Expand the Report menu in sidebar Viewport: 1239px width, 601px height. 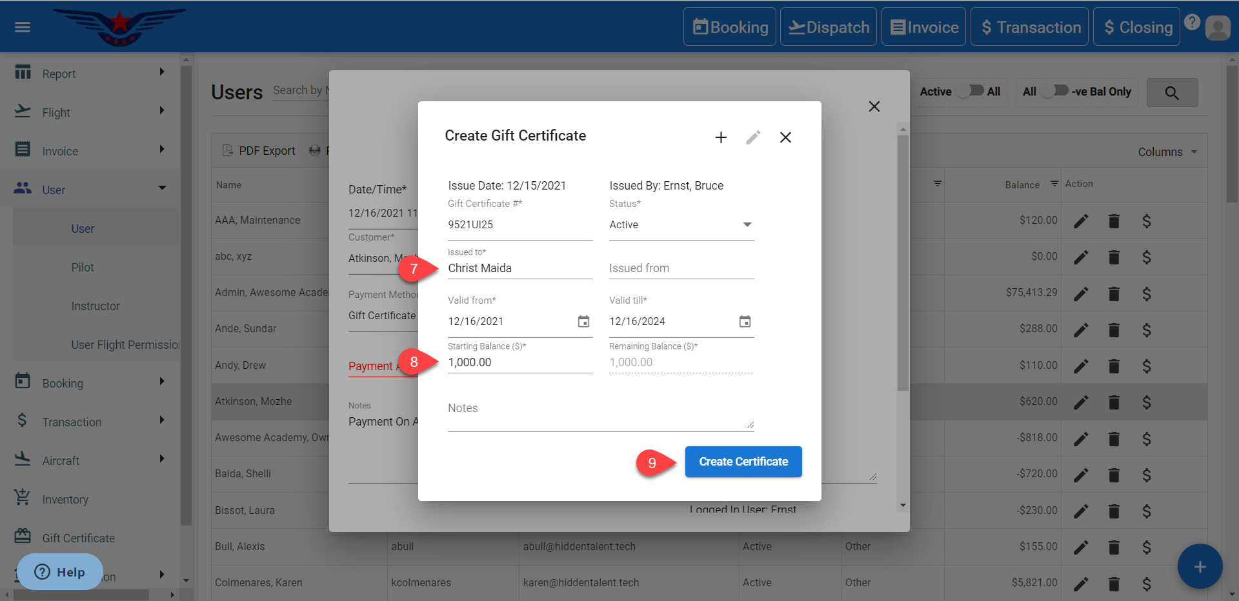click(x=90, y=74)
